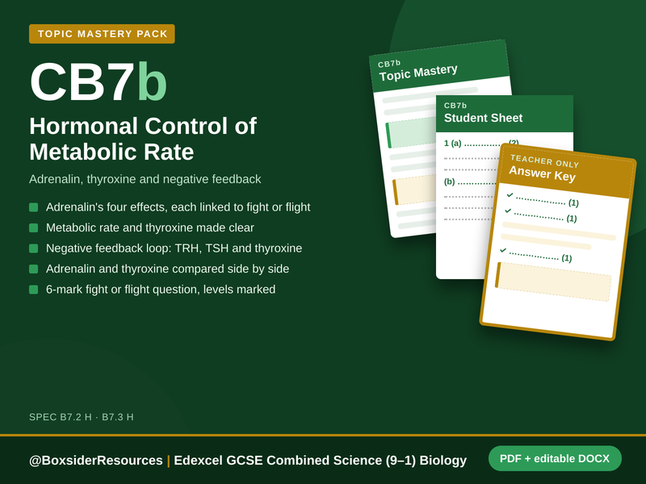This screenshot has height=484, width=646.
Task: Click Metabolic rate and thyroxine made clear
Action: coord(150,227)
